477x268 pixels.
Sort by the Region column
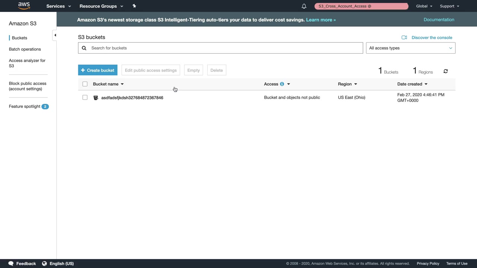347,84
